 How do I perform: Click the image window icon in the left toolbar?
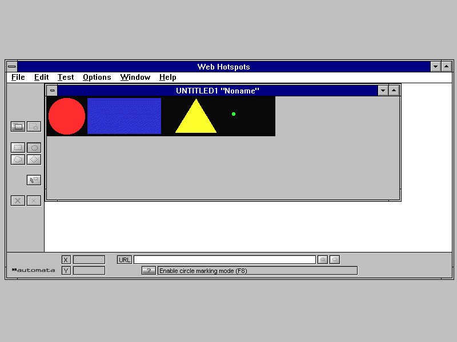pos(18,127)
